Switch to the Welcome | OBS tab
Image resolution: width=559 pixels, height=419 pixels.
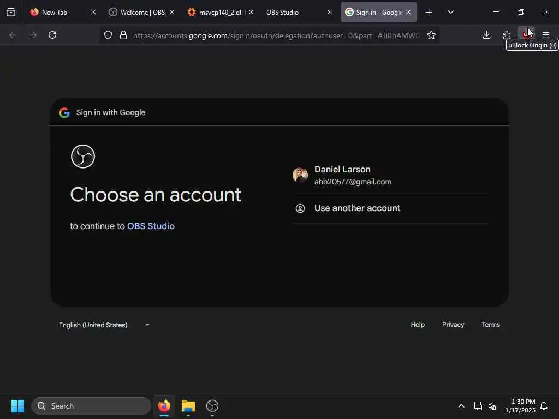click(x=142, y=12)
